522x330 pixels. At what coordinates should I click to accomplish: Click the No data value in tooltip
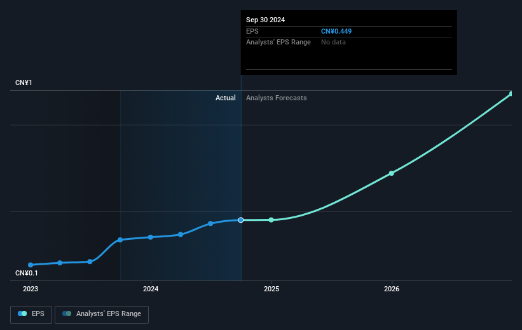(x=333, y=43)
